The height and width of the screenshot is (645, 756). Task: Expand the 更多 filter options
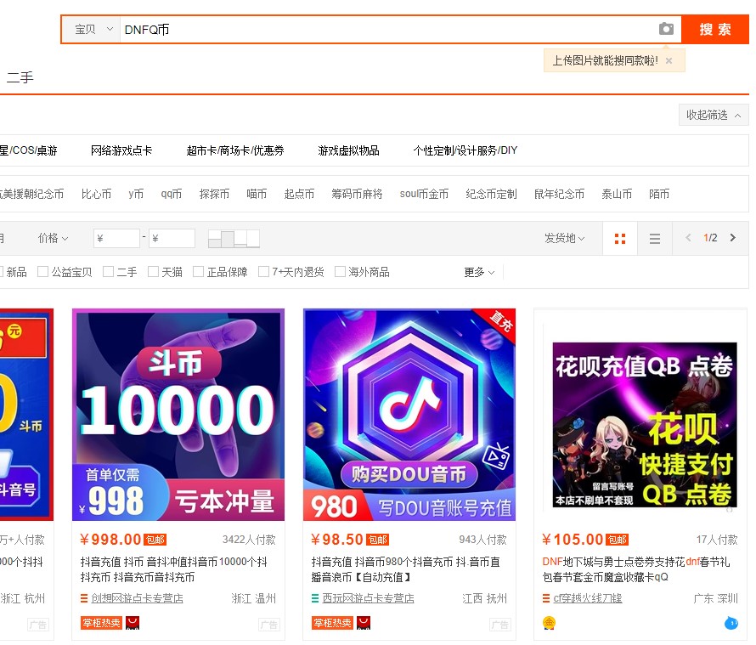(x=479, y=272)
